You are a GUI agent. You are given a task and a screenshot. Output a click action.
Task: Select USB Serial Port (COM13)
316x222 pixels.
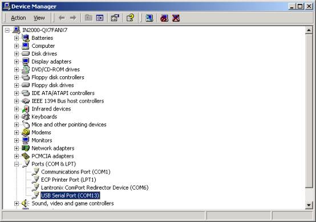click(x=70, y=195)
